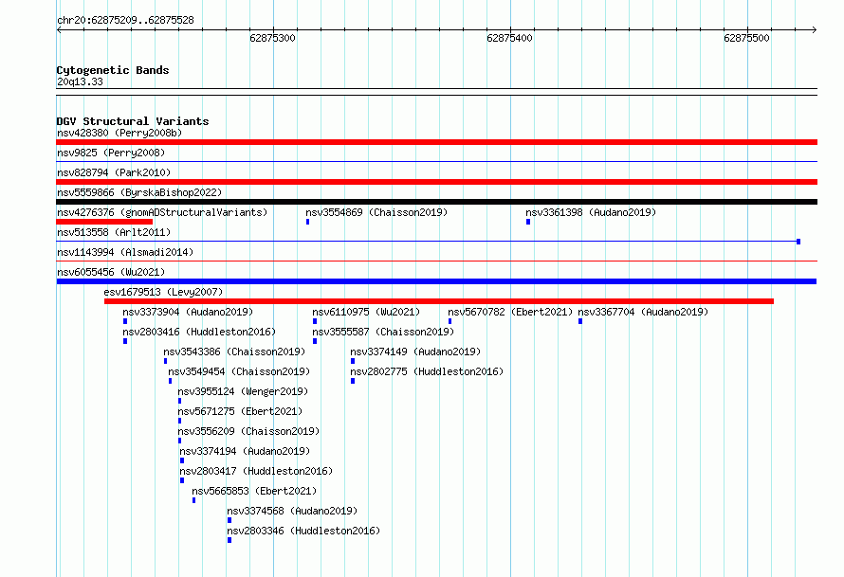
Task: Click the nsv513558 (Arlt2011) label
Action: coord(114,232)
